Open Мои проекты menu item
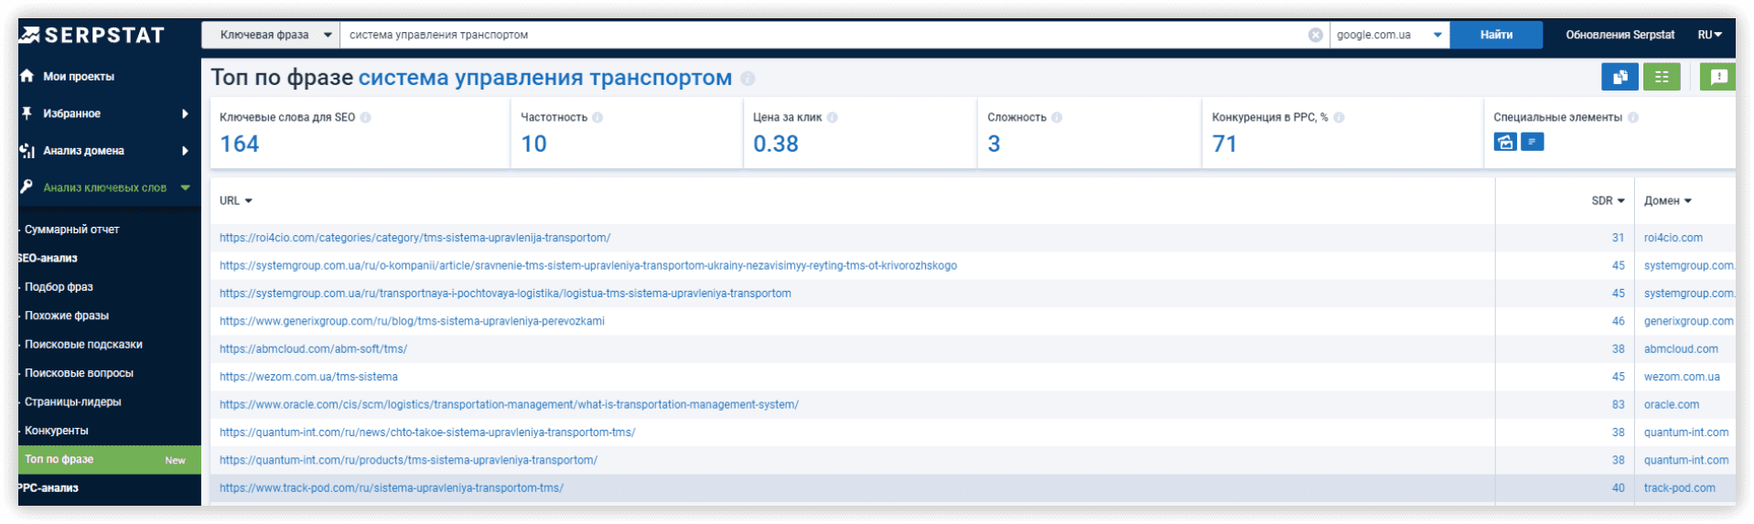The height and width of the screenshot is (524, 1754). (79, 77)
